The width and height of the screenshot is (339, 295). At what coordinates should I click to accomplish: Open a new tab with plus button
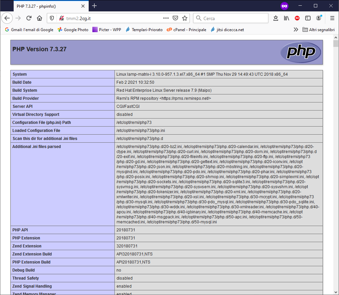point(94,6)
